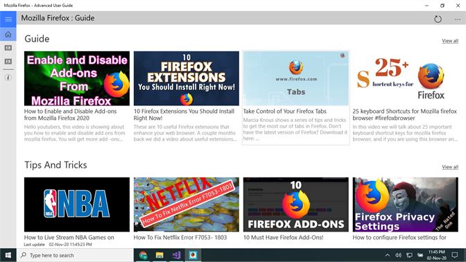Open File Explorer from taskbar
This screenshot has height=262, width=466.
(x=159, y=255)
